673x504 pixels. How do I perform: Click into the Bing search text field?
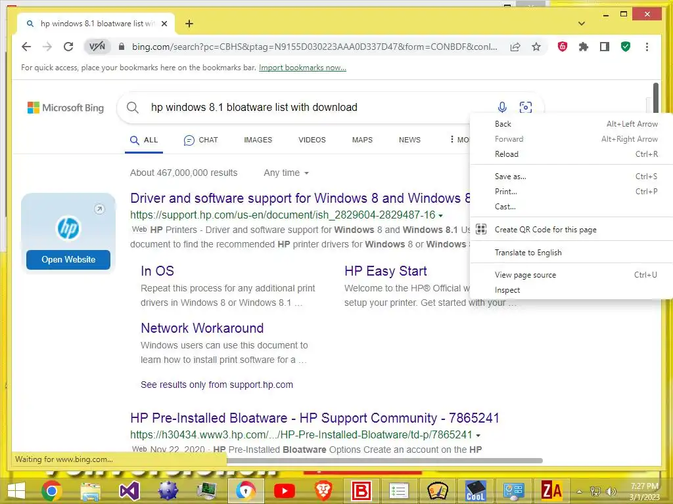click(x=317, y=107)
